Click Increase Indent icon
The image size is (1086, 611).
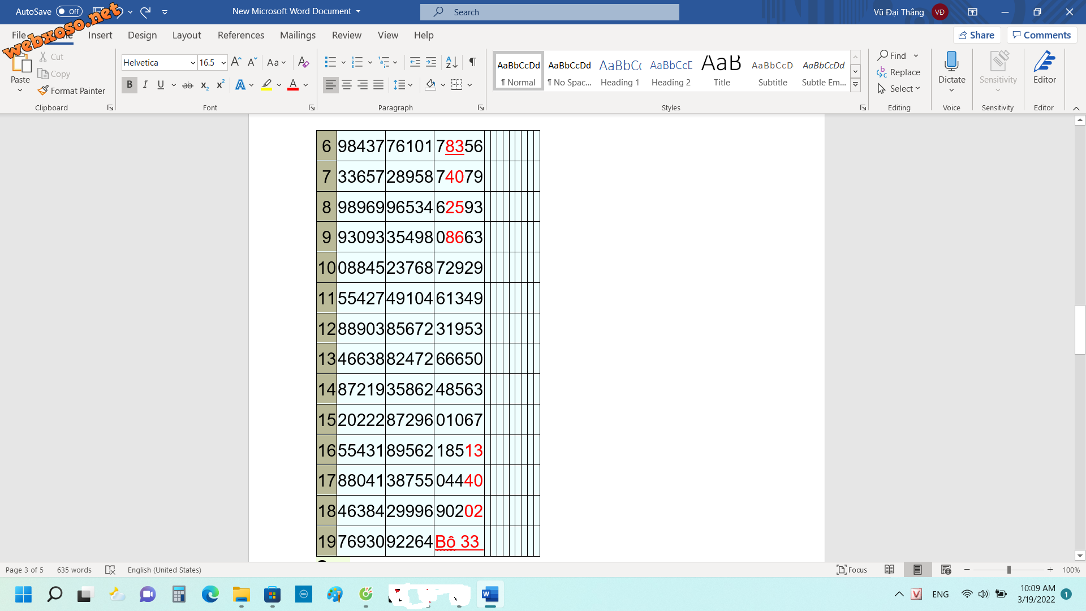pyautogui.click(x=431, y=62)
